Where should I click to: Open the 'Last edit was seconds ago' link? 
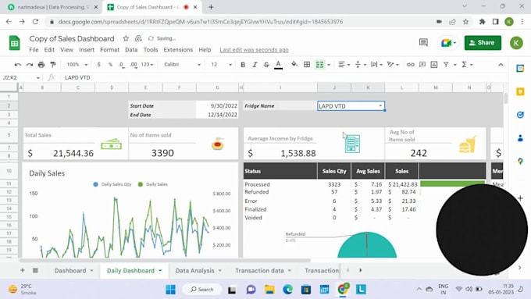(x=254, y=50)
